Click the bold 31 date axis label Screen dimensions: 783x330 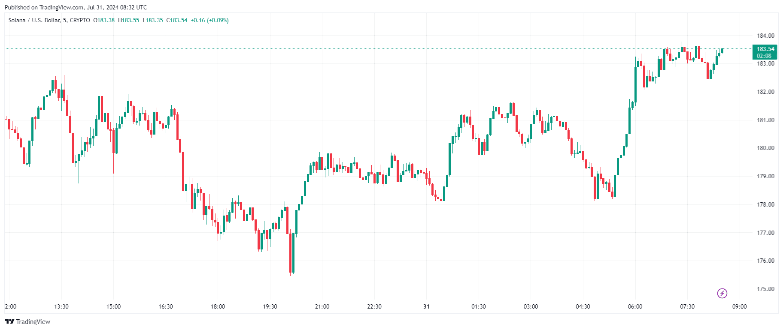pyautogui.click(x=426, y=306)
